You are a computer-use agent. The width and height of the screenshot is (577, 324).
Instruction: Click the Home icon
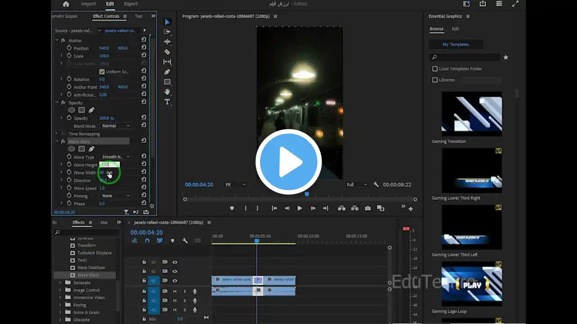pyautogui.click(x=66, y=4)
